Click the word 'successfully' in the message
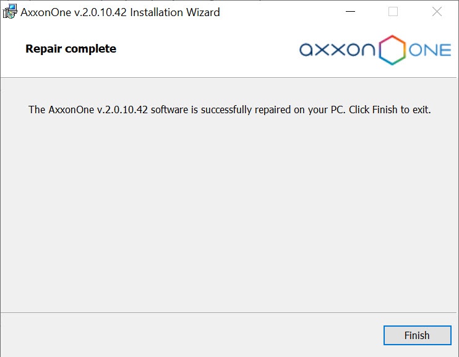 (225, 110)
